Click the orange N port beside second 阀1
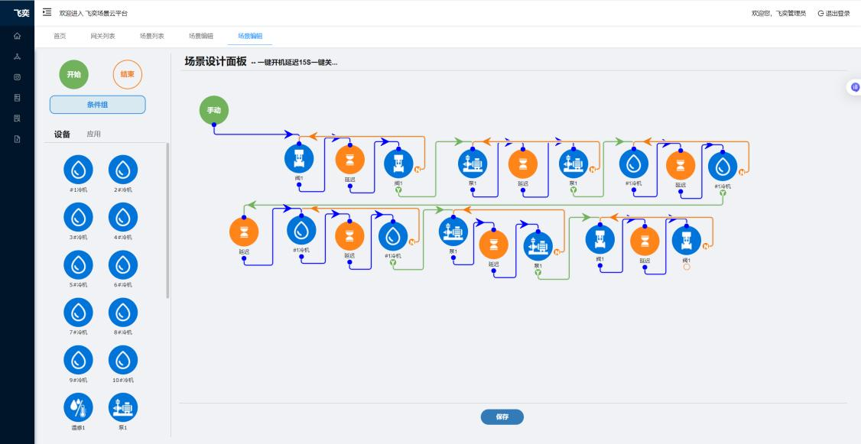 click(418, 170)
